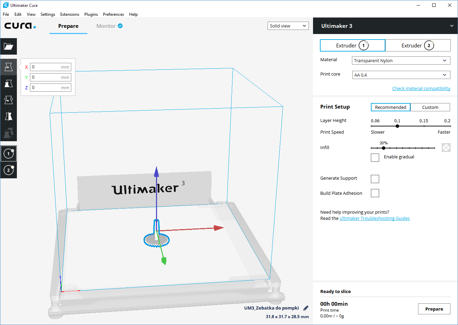Click the 0.15 layer height label

(424, 121)
